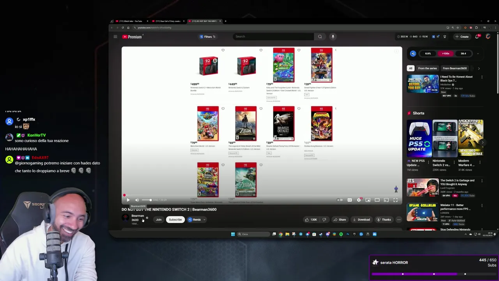Click the >100x stat pill
Viewport: 499px width, 281px height.
coord(446,53)
